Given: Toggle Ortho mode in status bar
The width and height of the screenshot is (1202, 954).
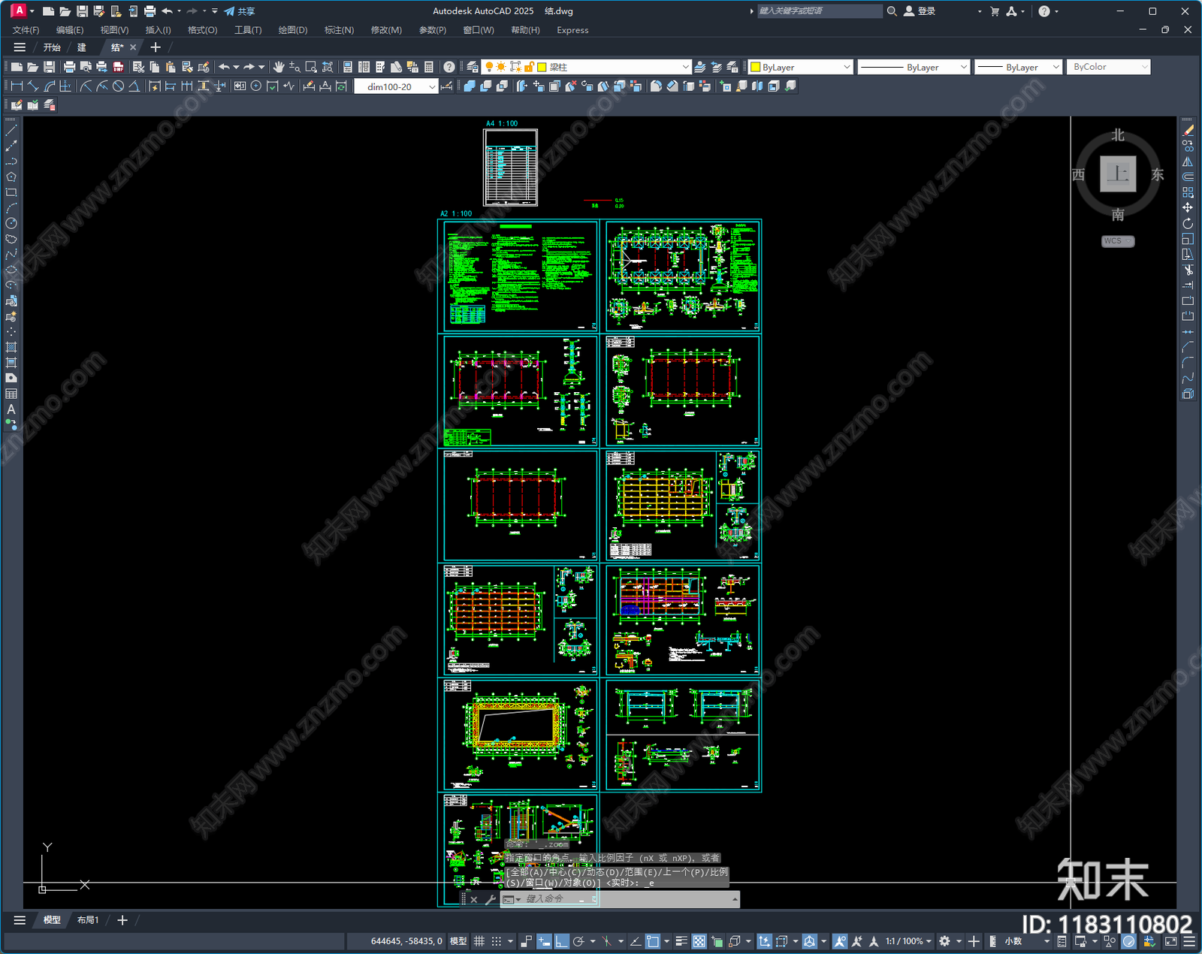Looking at the screenshot, I should coord(561,941).
